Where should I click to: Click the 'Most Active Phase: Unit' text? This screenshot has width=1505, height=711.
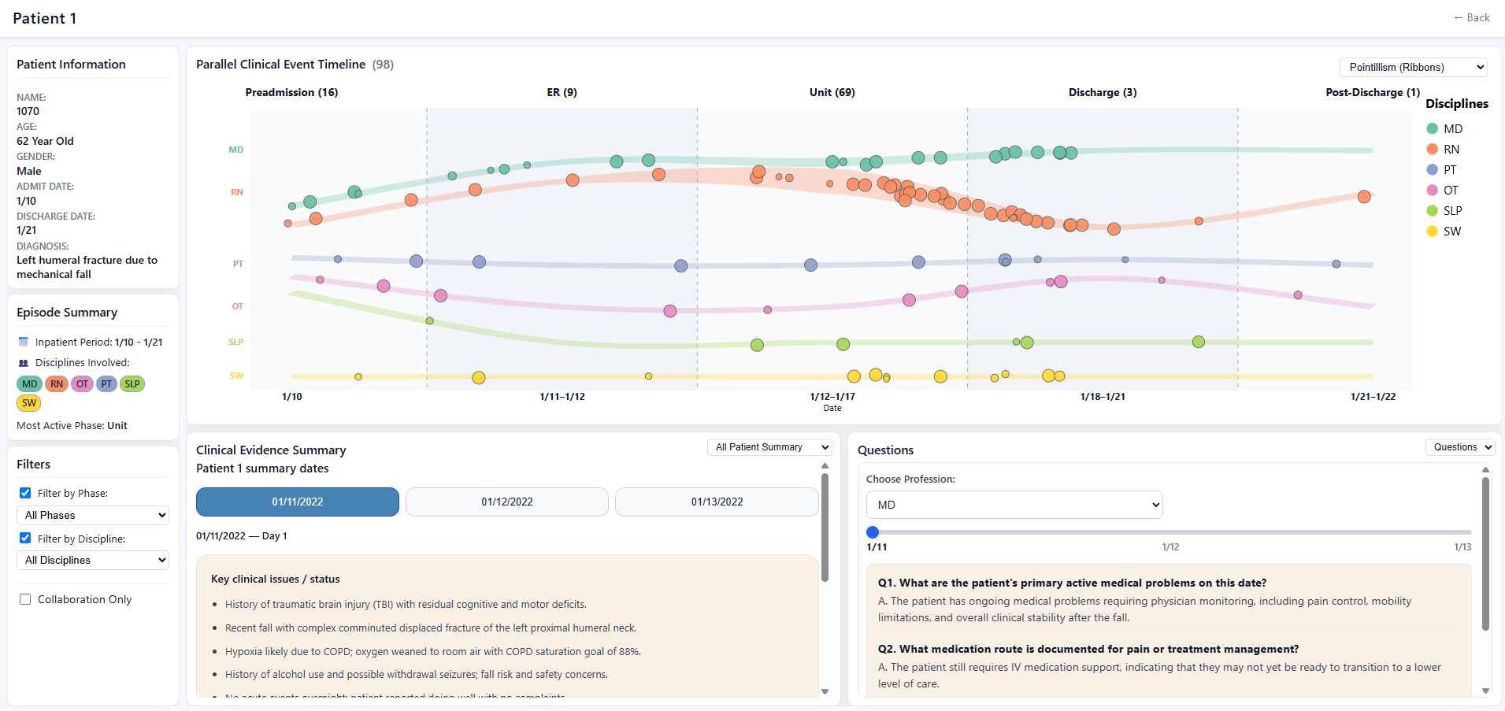[72, 426]
